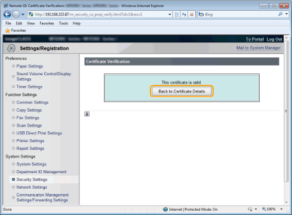
Task: Click the Certificate Verification heading
Action: tap(108, 62)
